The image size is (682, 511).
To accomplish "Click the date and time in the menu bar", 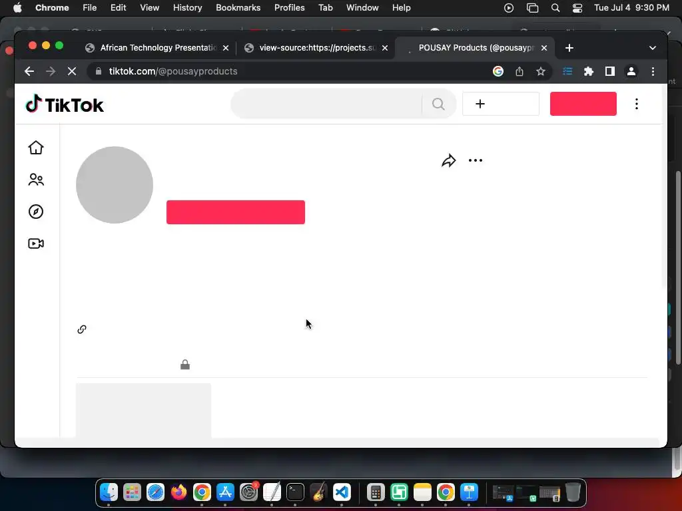I will [631, 8].
